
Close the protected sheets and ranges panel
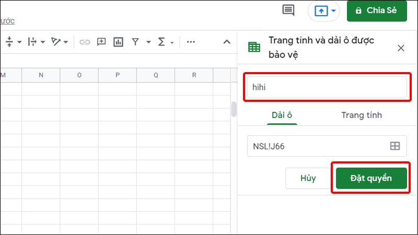click(x=401, y=48)
